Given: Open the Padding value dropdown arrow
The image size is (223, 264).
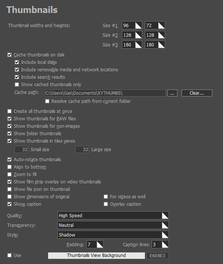Looking at the screenshot, I should pyautogui.click(x=99, y=245).
